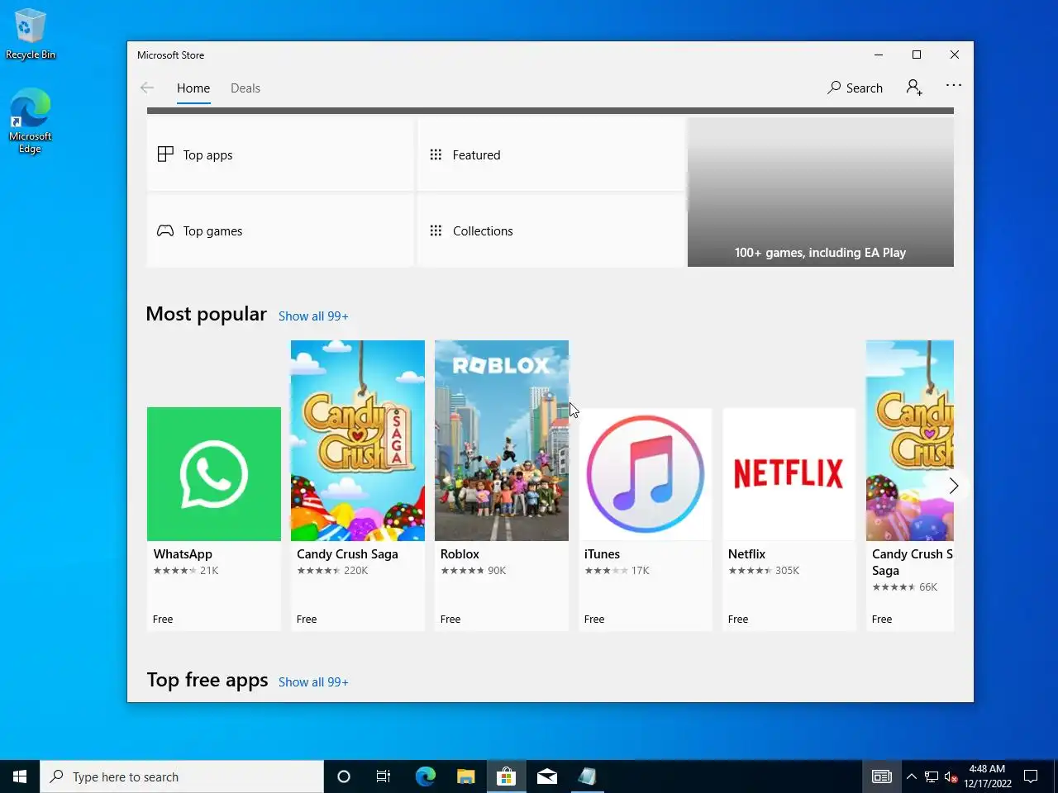This screenshot has width=1058, height=793.
Task: Click the Free price under iTunes
Action: click(x=594, y=620)
